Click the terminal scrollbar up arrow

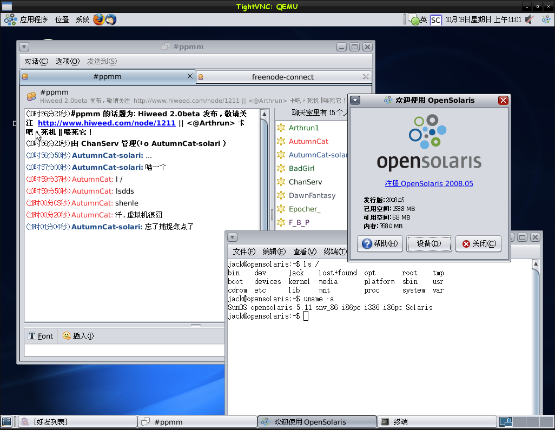(x=536, y=263)
